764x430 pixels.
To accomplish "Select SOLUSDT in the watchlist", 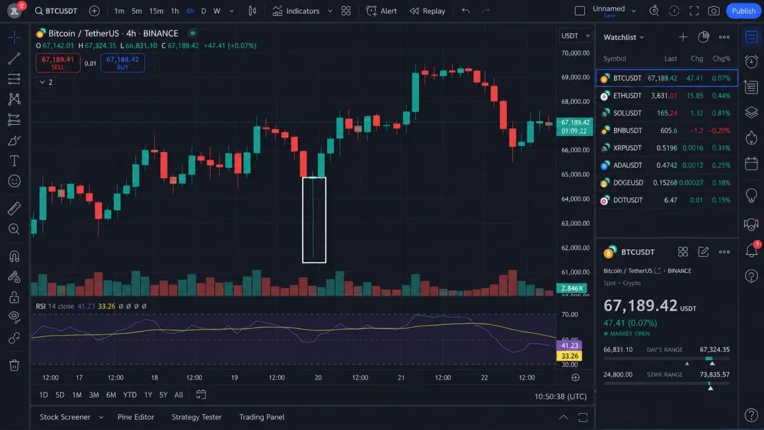I will pyautogui.click(x=667, y=113).
